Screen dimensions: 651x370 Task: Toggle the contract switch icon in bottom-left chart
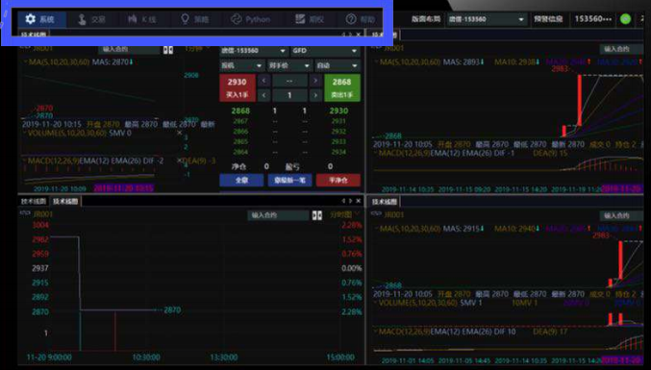316,215
